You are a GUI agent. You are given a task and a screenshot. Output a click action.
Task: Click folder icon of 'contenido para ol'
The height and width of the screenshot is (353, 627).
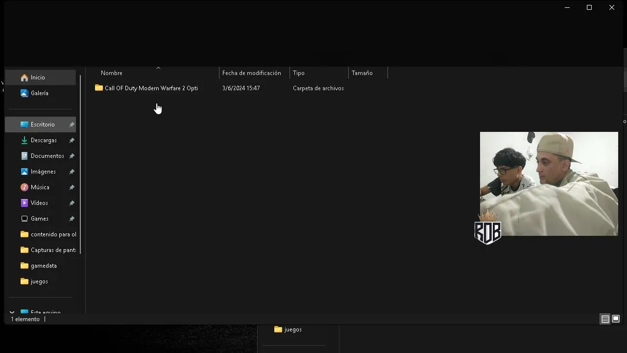[x=24, y=234]
